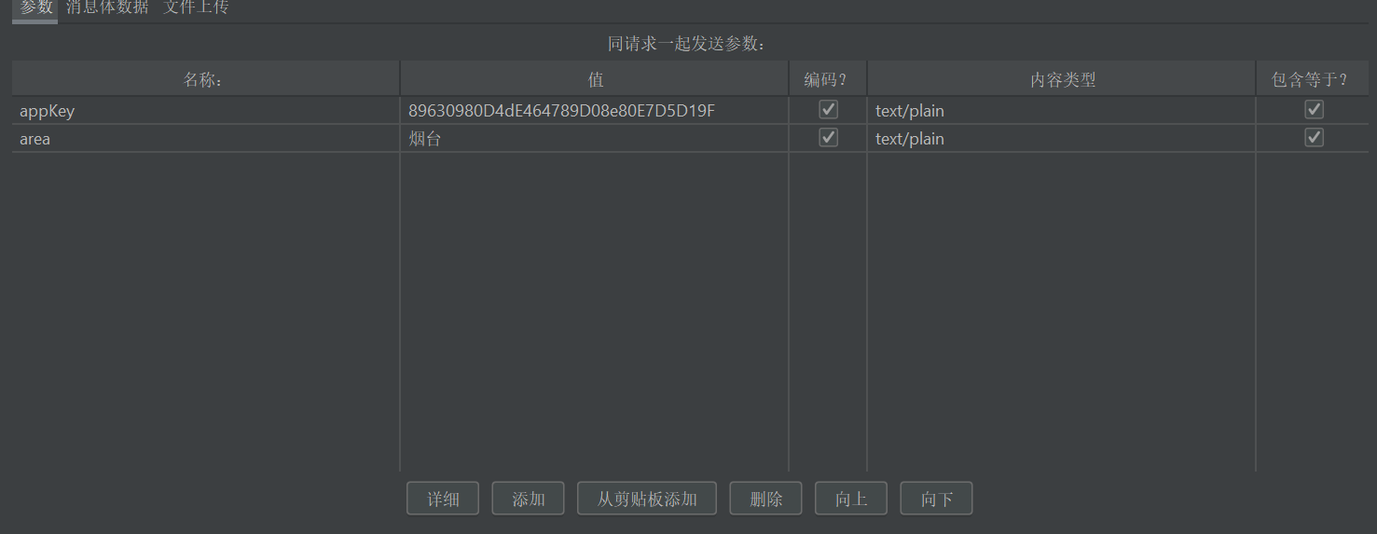Image resolution: width=1377 pixels, height=534 pixels.
Task: Click the 删除 button
Action: point(766,499)
